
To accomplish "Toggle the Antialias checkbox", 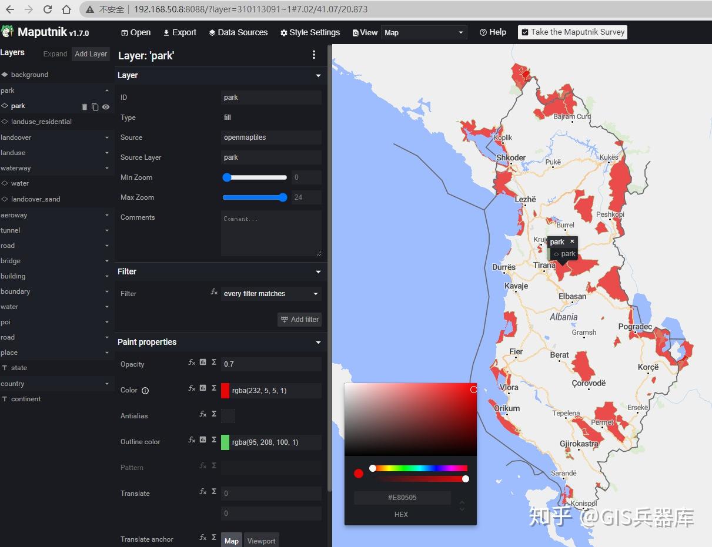I will (228, 416).
